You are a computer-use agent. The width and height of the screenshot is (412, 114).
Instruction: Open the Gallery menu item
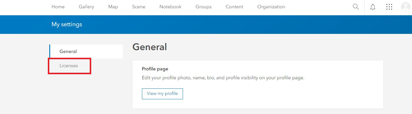coord(86,7)
